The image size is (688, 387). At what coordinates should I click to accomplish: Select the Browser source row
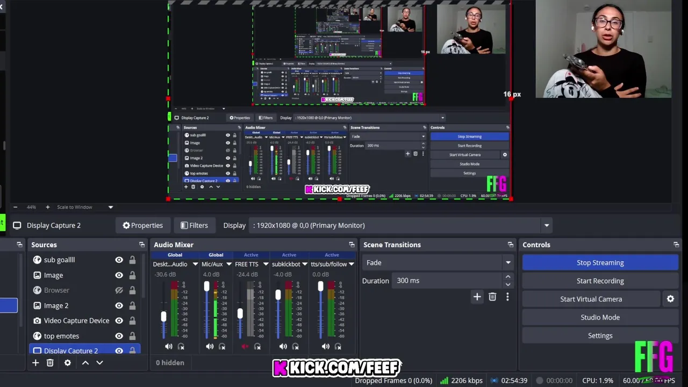tap(85, 290)
